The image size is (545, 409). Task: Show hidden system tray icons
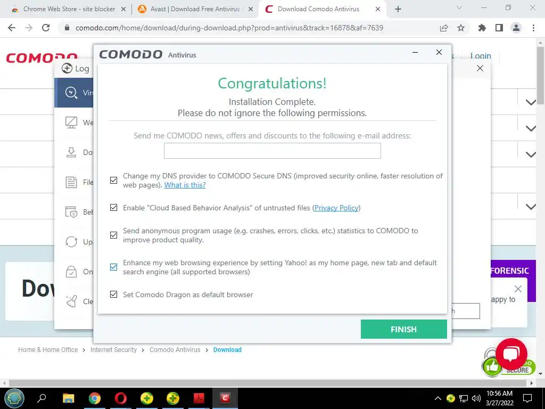(438, 398)
